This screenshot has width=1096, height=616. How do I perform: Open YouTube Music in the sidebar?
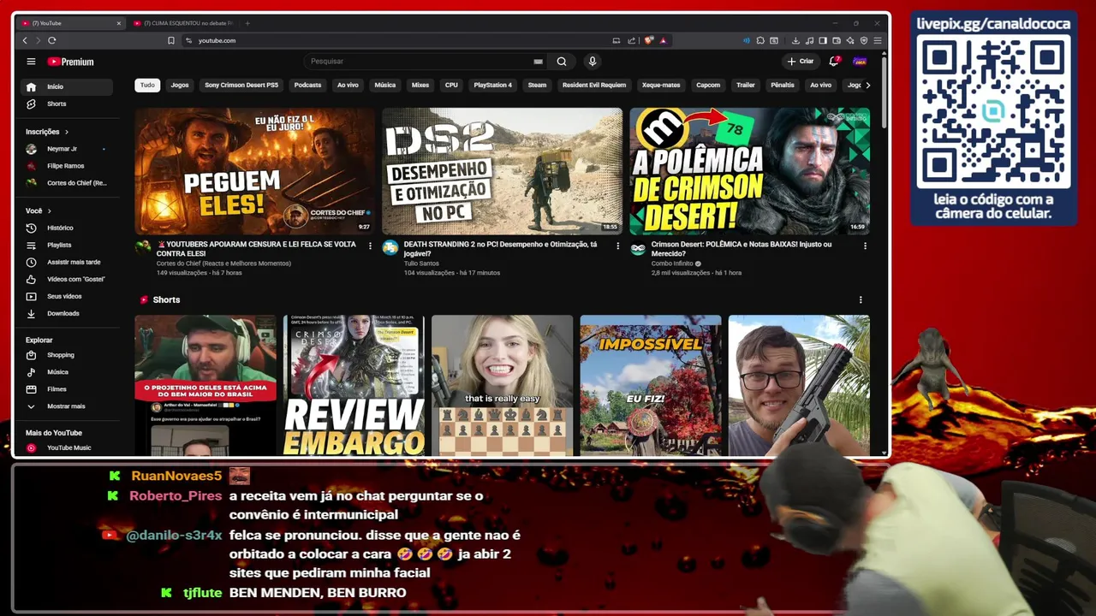tap(67, 447)
